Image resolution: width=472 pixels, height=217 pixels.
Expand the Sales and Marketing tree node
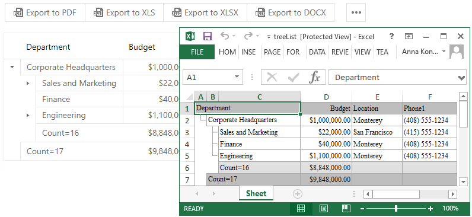coord(28,84)
